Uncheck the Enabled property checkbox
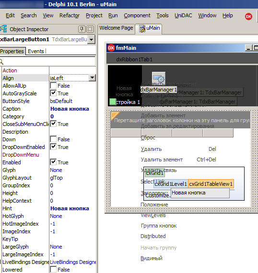The width and height of the screenshot is (258, 273). [53, 162]
